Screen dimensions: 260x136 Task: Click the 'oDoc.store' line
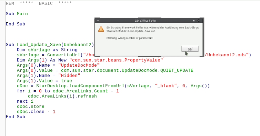point(30,106)
